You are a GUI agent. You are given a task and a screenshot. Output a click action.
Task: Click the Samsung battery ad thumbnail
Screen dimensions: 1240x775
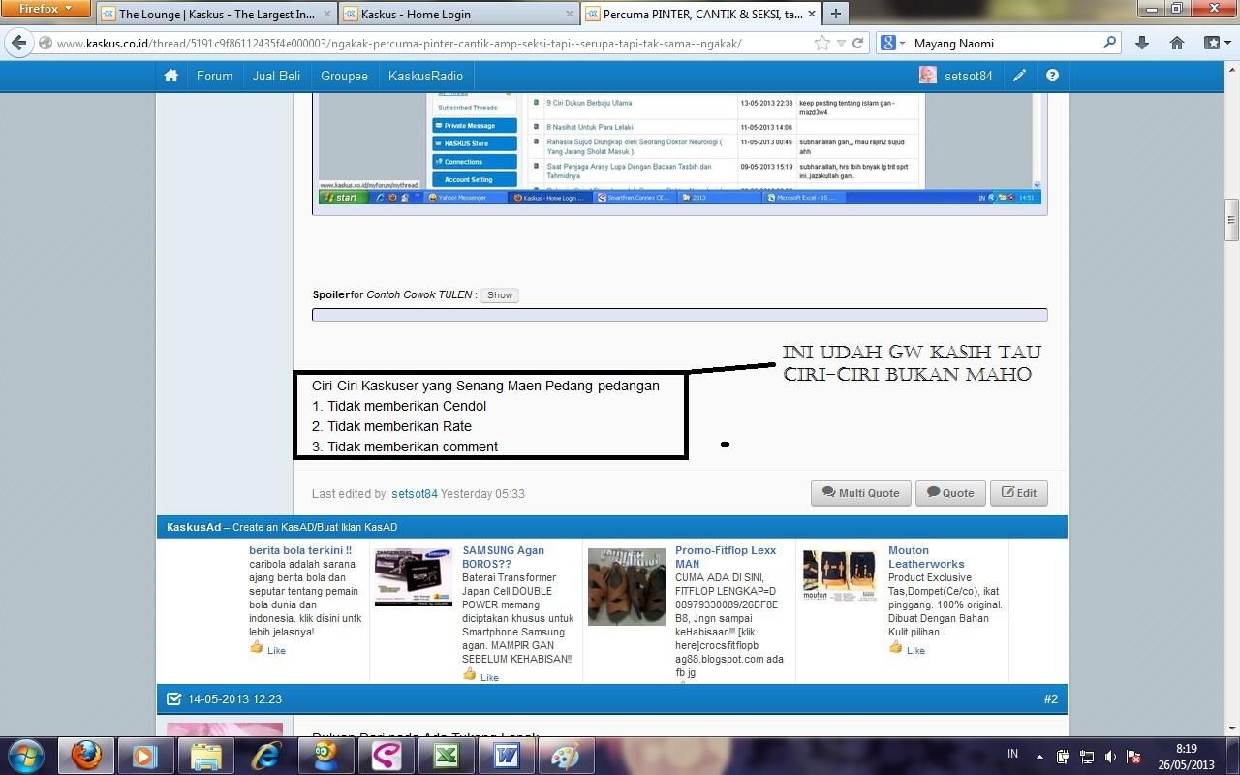point(414,578)
